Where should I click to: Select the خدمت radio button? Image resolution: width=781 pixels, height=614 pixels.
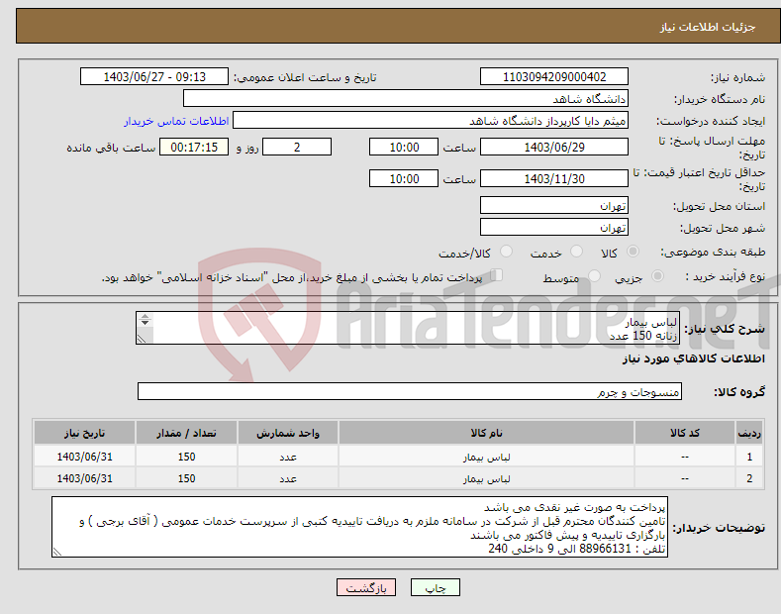[576, 252]
